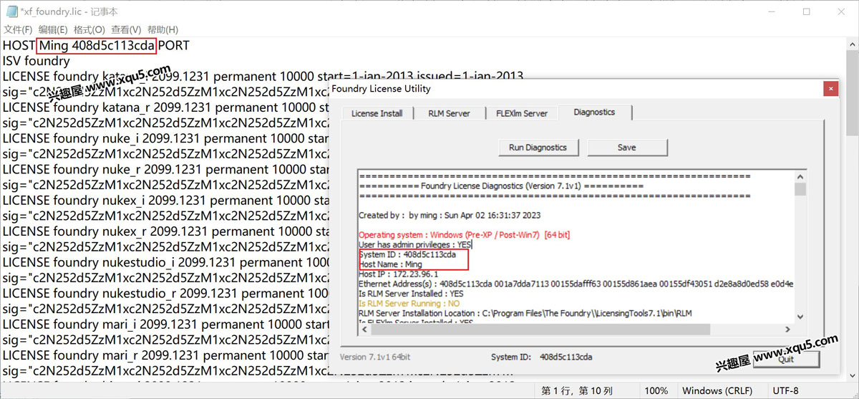Click the 100% zoom status entry
The image size is (859, 399).
pos(656,391)
